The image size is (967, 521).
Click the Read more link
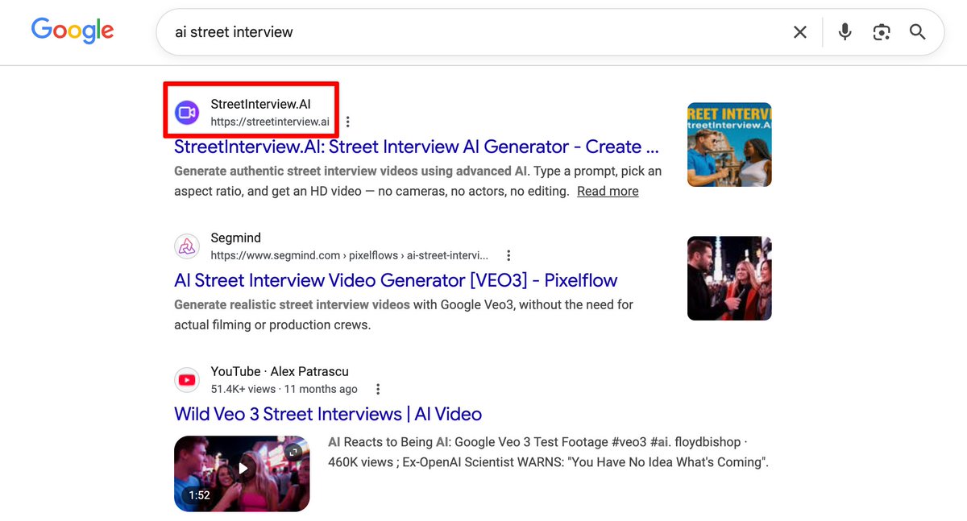[608, 191]
